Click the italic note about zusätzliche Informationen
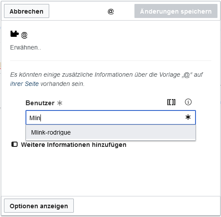The image size is (221, 217). point(106,79)
